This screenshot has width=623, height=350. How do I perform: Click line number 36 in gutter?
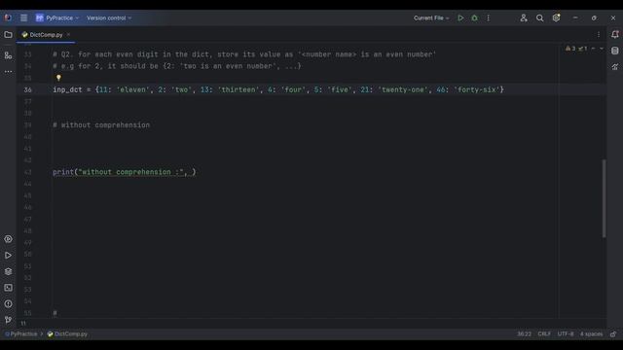point(27,89)
